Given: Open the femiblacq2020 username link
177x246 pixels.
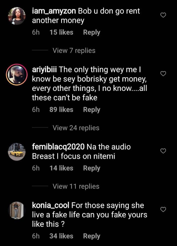Looking at the screenshot, I should [58, 147].
